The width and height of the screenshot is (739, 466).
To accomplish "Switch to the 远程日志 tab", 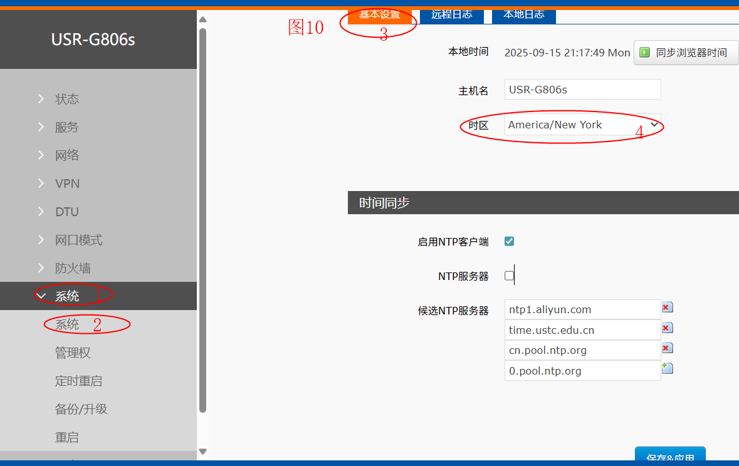I will click(x=451, y=16).
